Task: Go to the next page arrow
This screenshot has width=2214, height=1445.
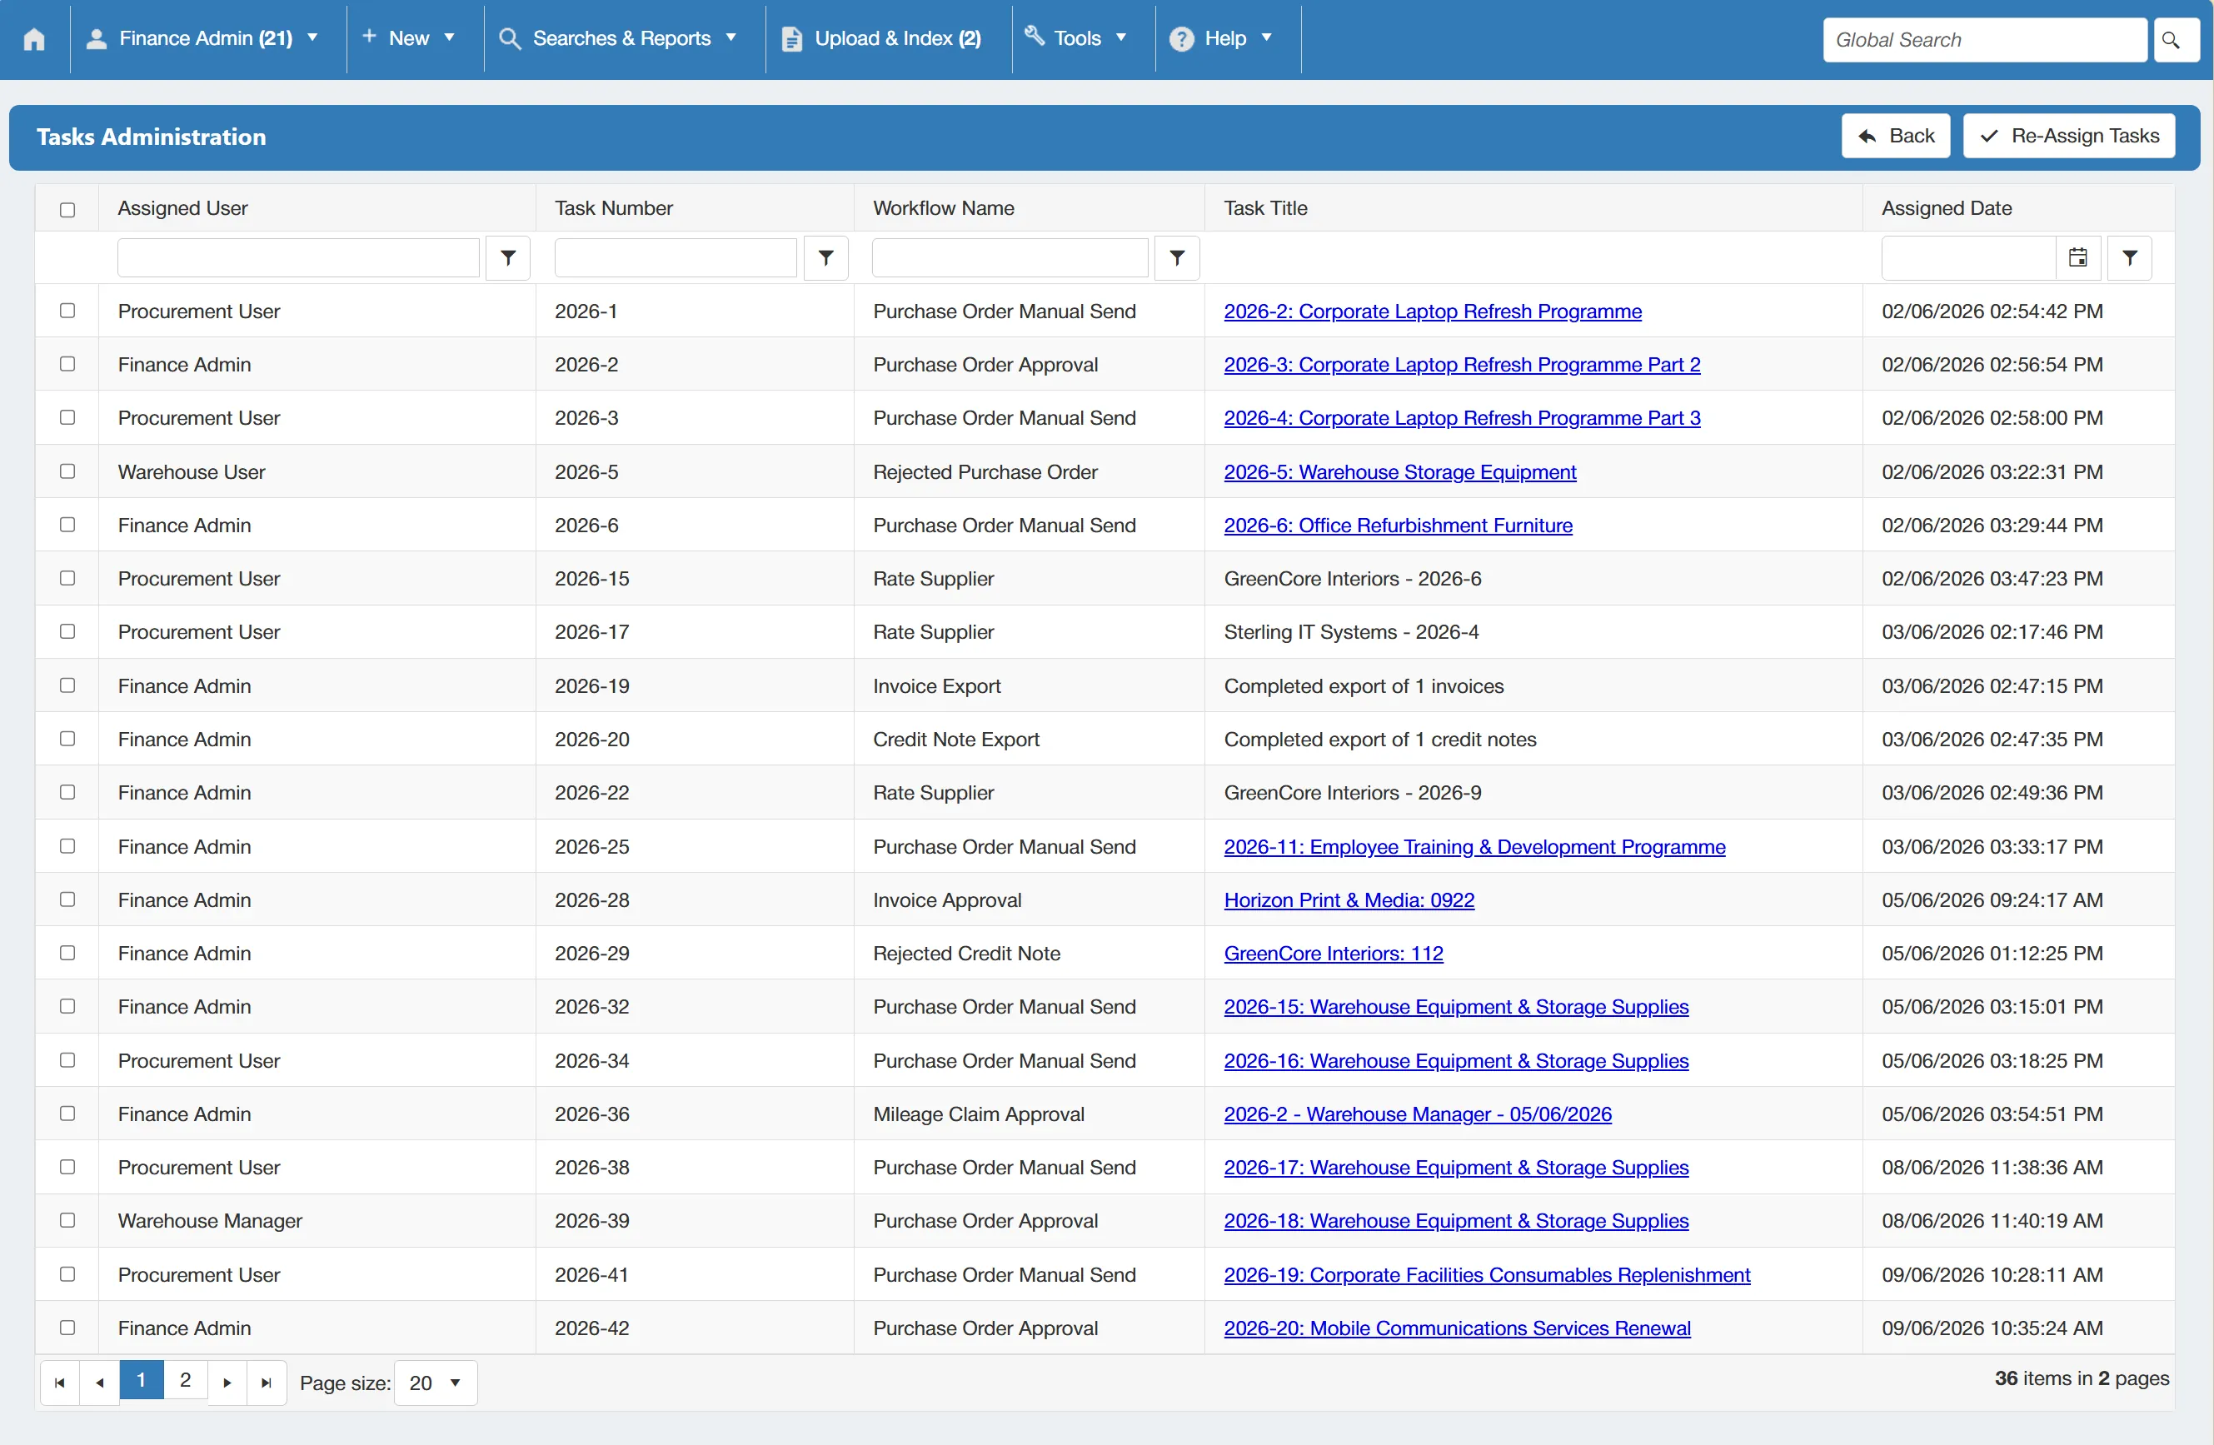Action: pyautogui.click(x=227, y=1383)
